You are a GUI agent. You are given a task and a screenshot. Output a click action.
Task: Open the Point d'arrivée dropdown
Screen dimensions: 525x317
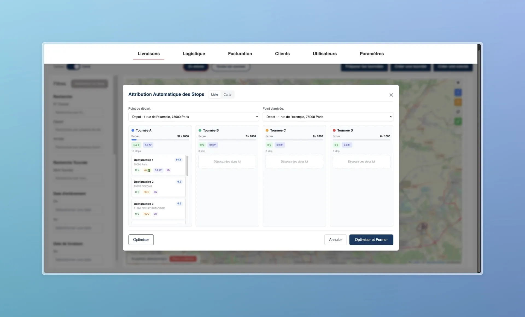tap(328, 117)
